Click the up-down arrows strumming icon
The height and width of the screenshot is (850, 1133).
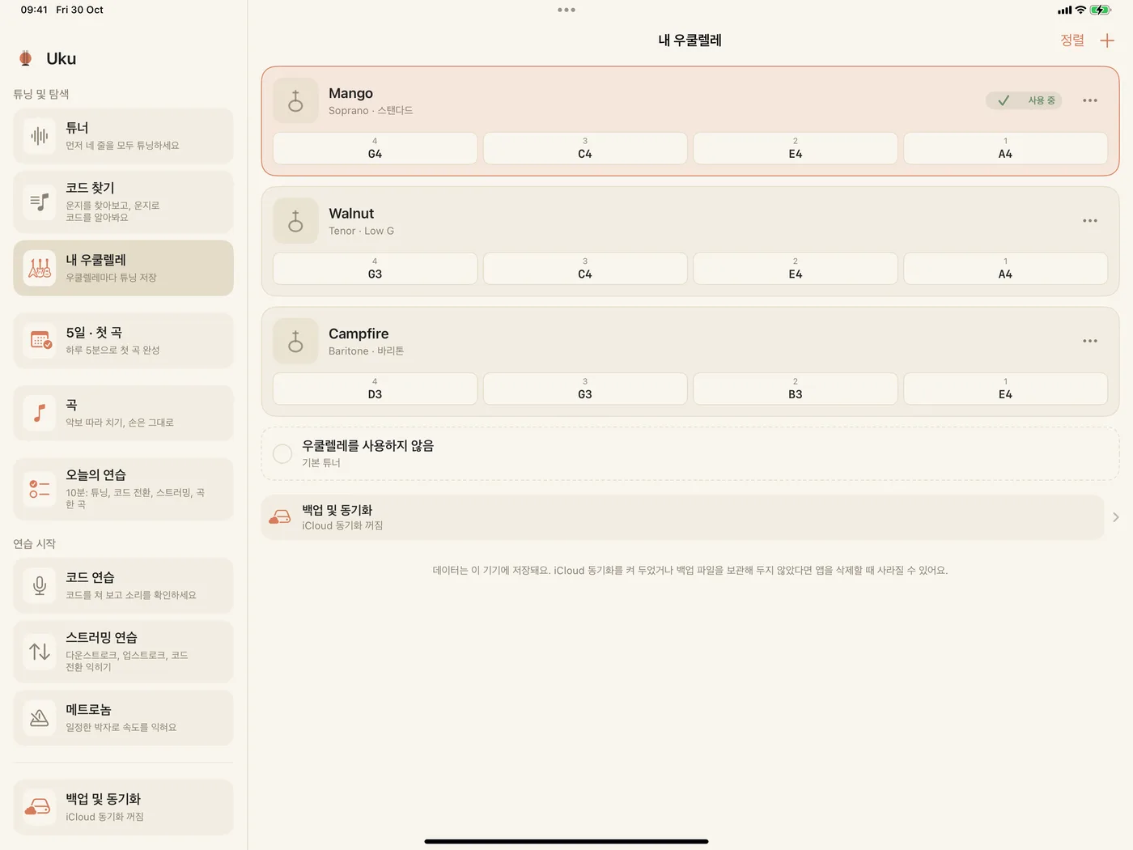(x=40, y=652)
